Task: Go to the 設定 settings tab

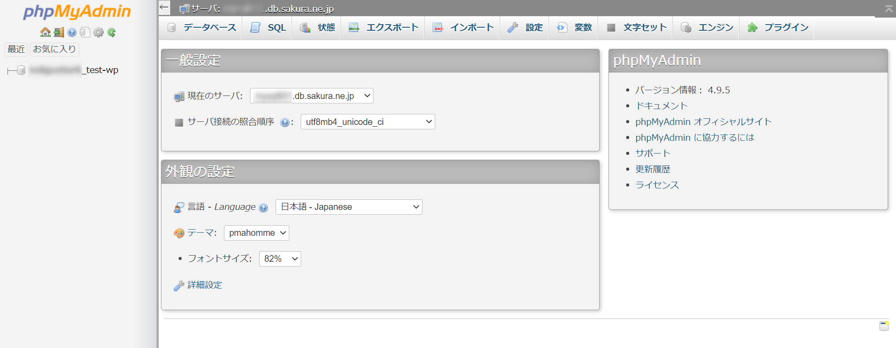Action: point(525,28)
